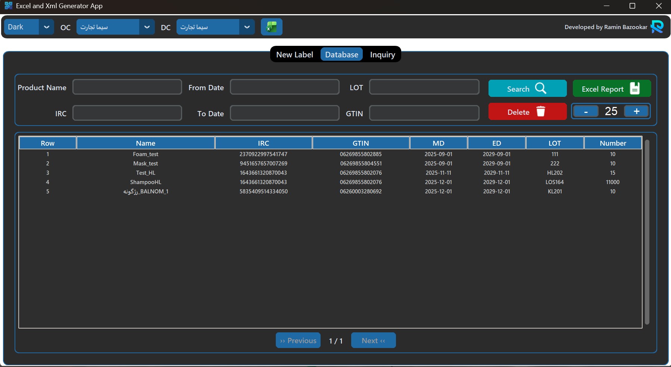Click the green Excel icon in toolbar
Screen dimensions: 671x367
271,27
